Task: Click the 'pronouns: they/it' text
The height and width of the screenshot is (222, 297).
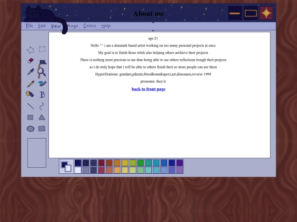Action: pyautogui.click(x=153, y=81)
